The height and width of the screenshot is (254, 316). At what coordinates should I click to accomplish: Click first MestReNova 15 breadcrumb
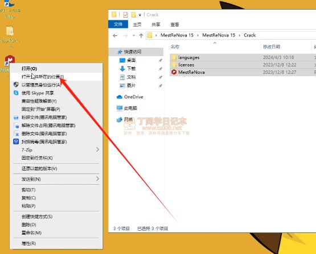[x=177, y=35]
